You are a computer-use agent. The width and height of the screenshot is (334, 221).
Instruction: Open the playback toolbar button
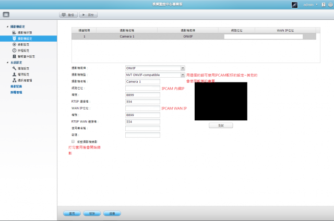click(x=88, y=15)
